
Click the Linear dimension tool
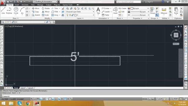(106, 9)
